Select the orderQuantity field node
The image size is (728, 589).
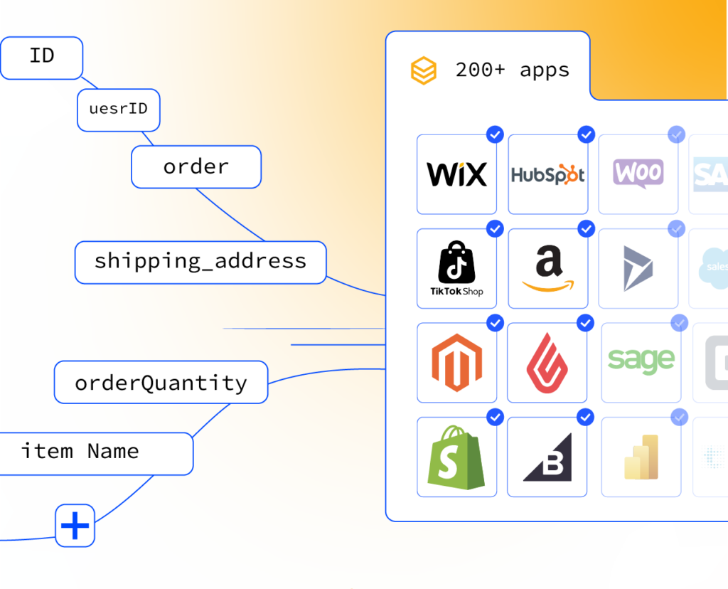(x=161, y=382)
